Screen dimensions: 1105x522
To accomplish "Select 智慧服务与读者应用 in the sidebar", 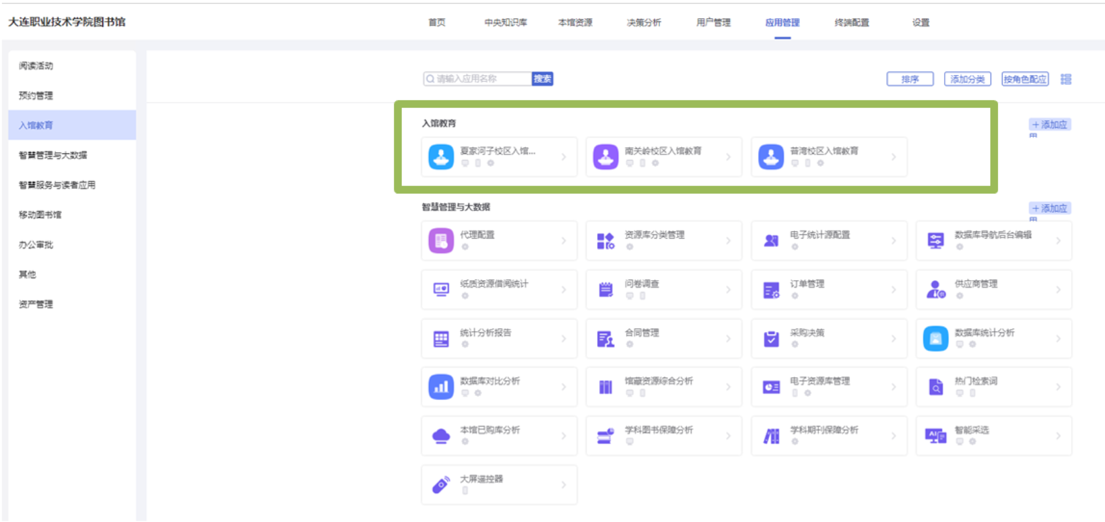I will (57, 185).
